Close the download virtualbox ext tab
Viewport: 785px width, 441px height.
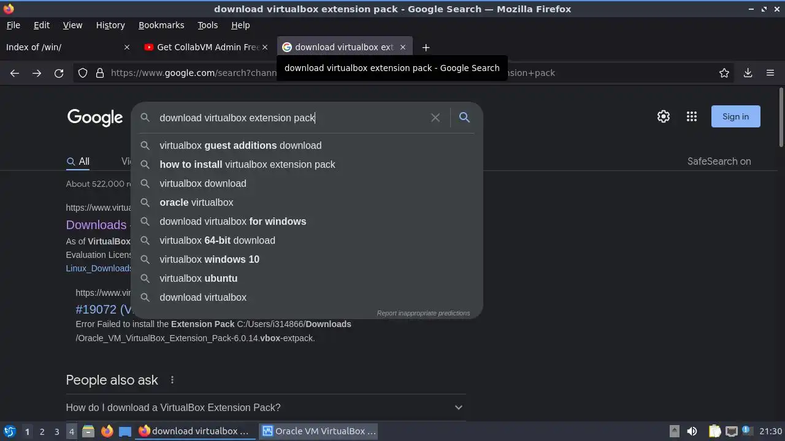click(403, 47)
